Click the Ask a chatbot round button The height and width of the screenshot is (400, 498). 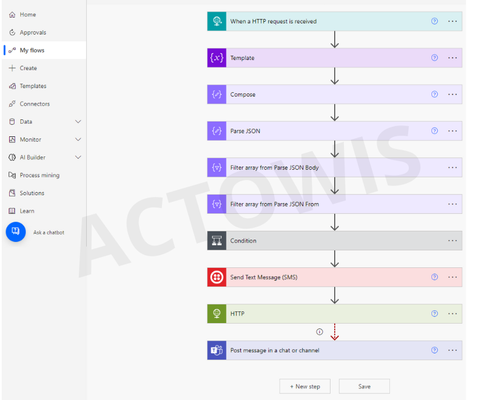pos(16,232)
